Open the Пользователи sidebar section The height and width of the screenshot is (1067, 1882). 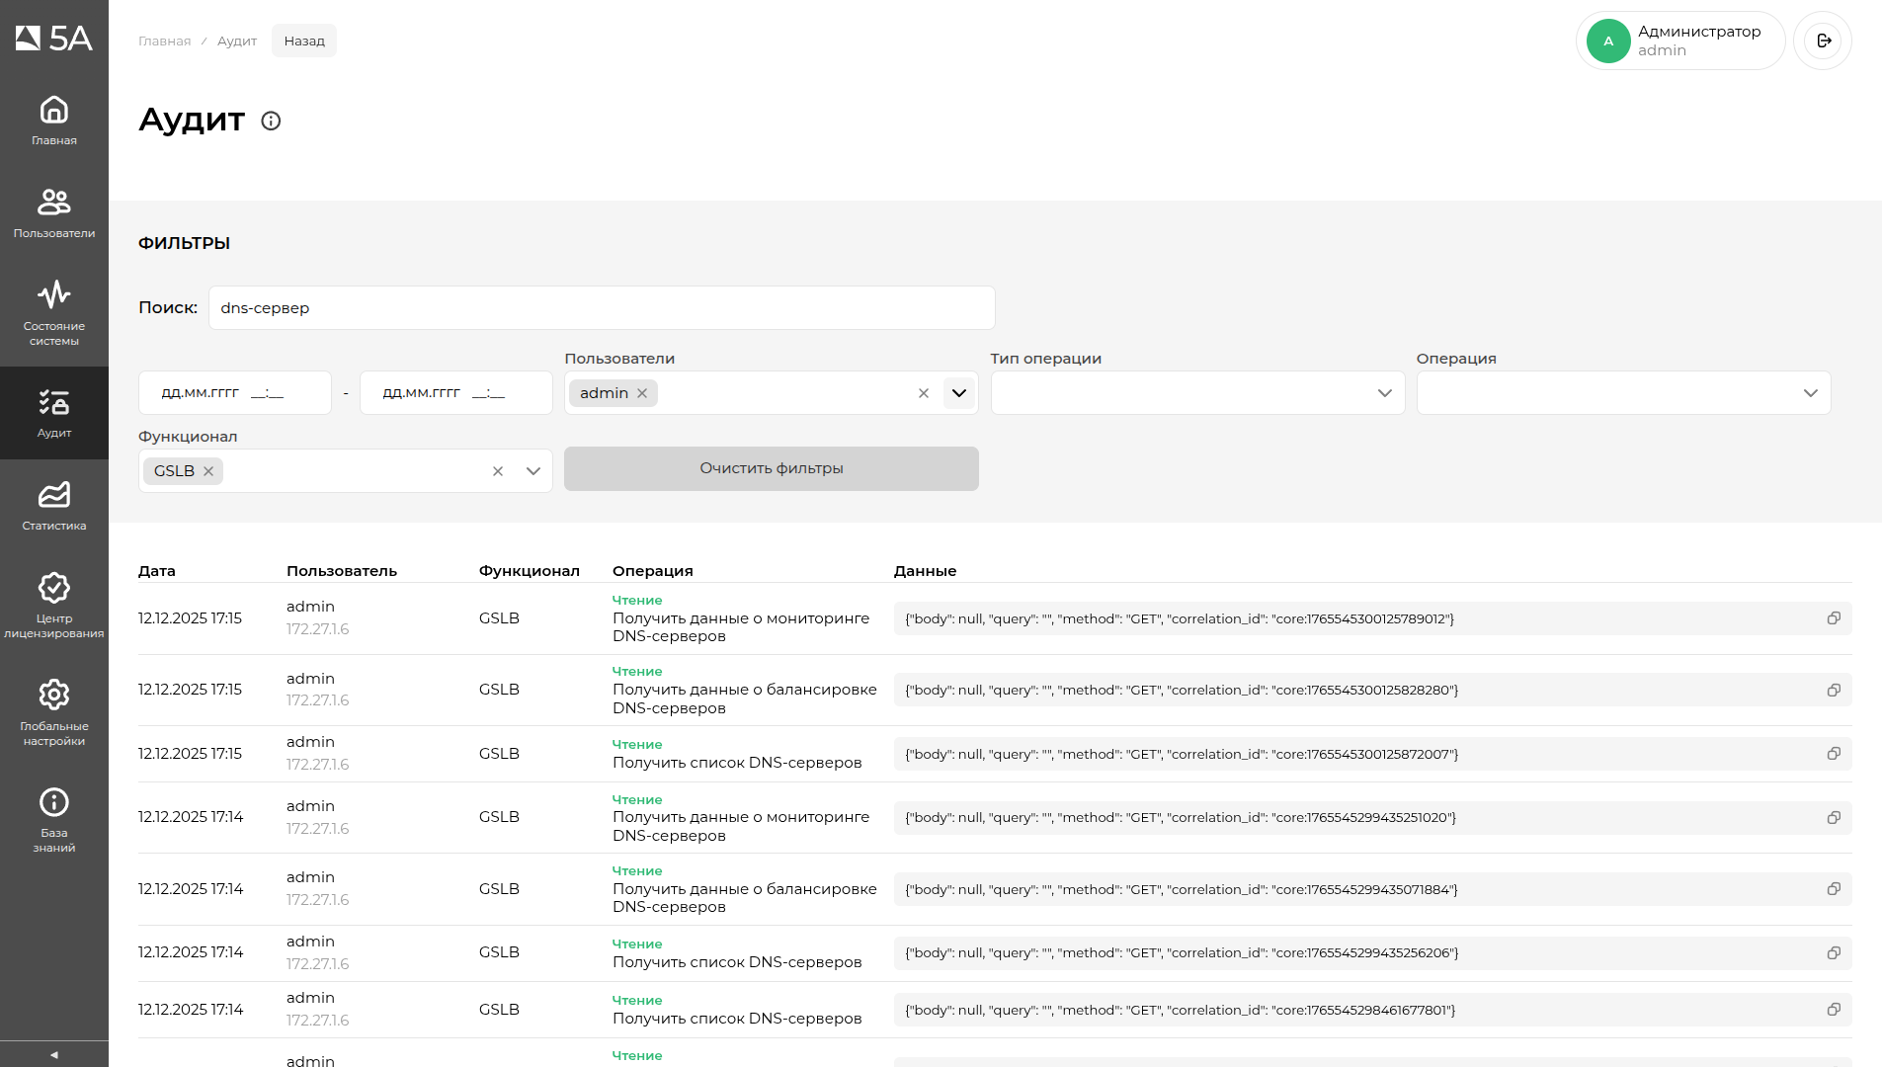(53, 213)
